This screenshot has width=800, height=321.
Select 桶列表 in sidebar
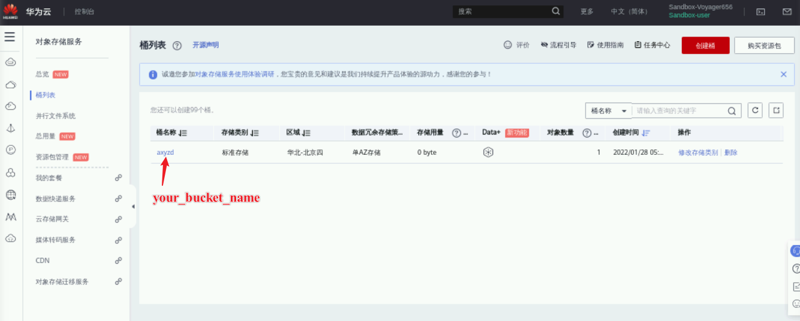point(46,95)
